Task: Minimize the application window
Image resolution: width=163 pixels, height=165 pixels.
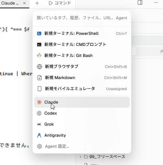Action: point(156,2)
